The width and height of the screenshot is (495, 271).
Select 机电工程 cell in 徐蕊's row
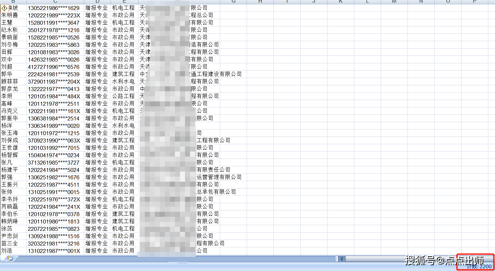(124, 229)
